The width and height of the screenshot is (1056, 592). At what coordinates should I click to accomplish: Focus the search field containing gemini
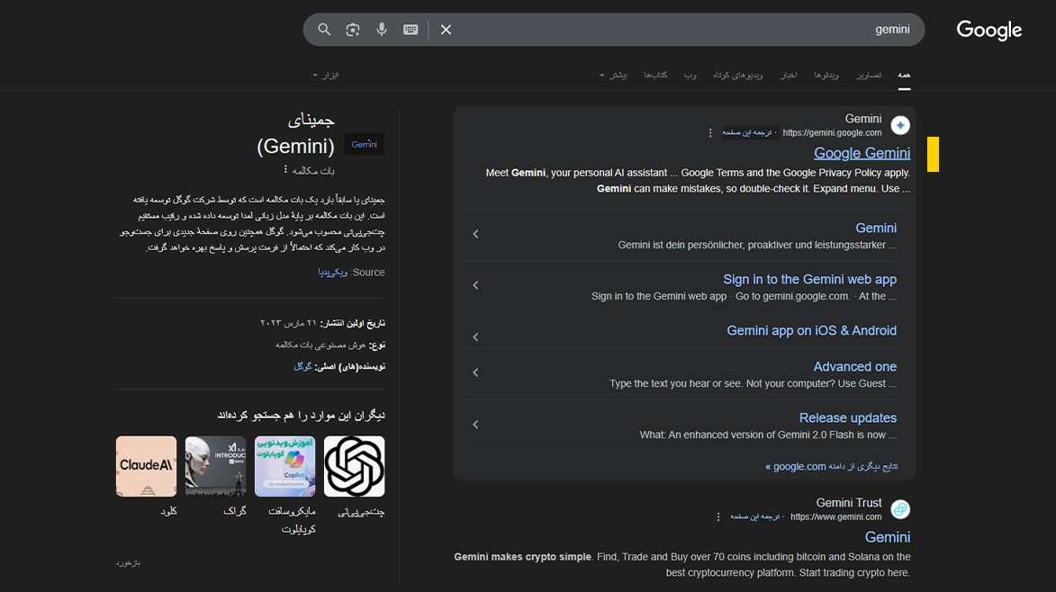tap(683, 30)
